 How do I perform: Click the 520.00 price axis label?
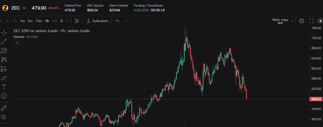point(317,89)
